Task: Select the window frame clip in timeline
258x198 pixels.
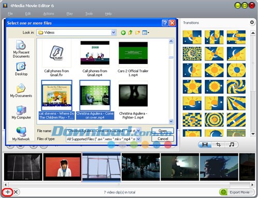Action: coord(102,167)
